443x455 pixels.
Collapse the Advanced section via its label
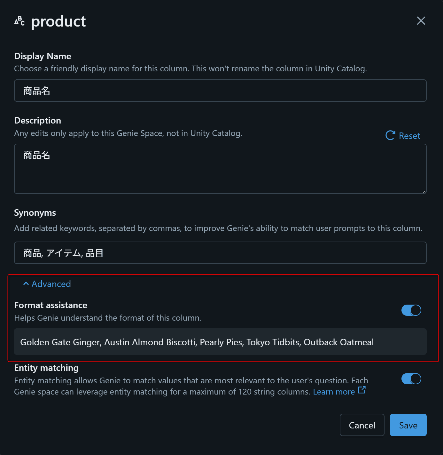pyautogui.click(x=51, y=284)
